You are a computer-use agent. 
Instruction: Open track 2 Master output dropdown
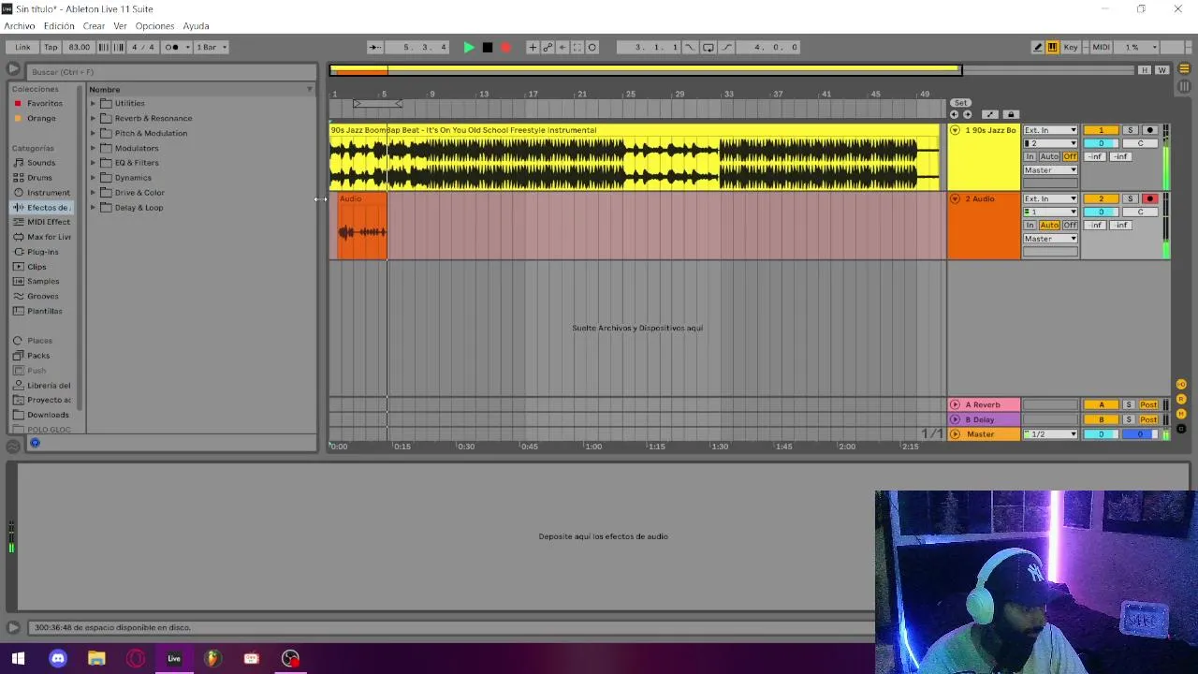click(x=1051, y=239)
